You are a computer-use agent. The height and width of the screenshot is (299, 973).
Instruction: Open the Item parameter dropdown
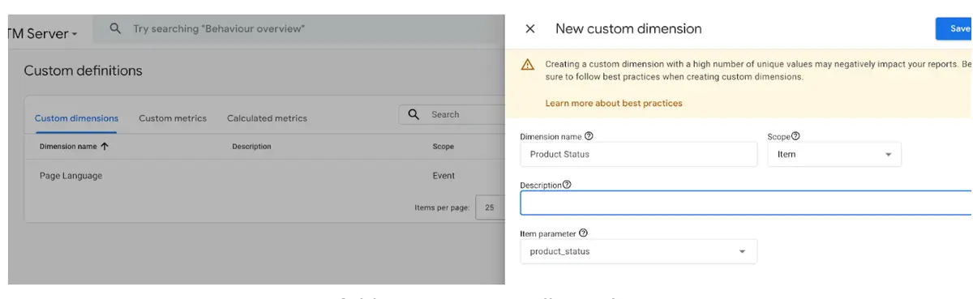tap(638, 251)
